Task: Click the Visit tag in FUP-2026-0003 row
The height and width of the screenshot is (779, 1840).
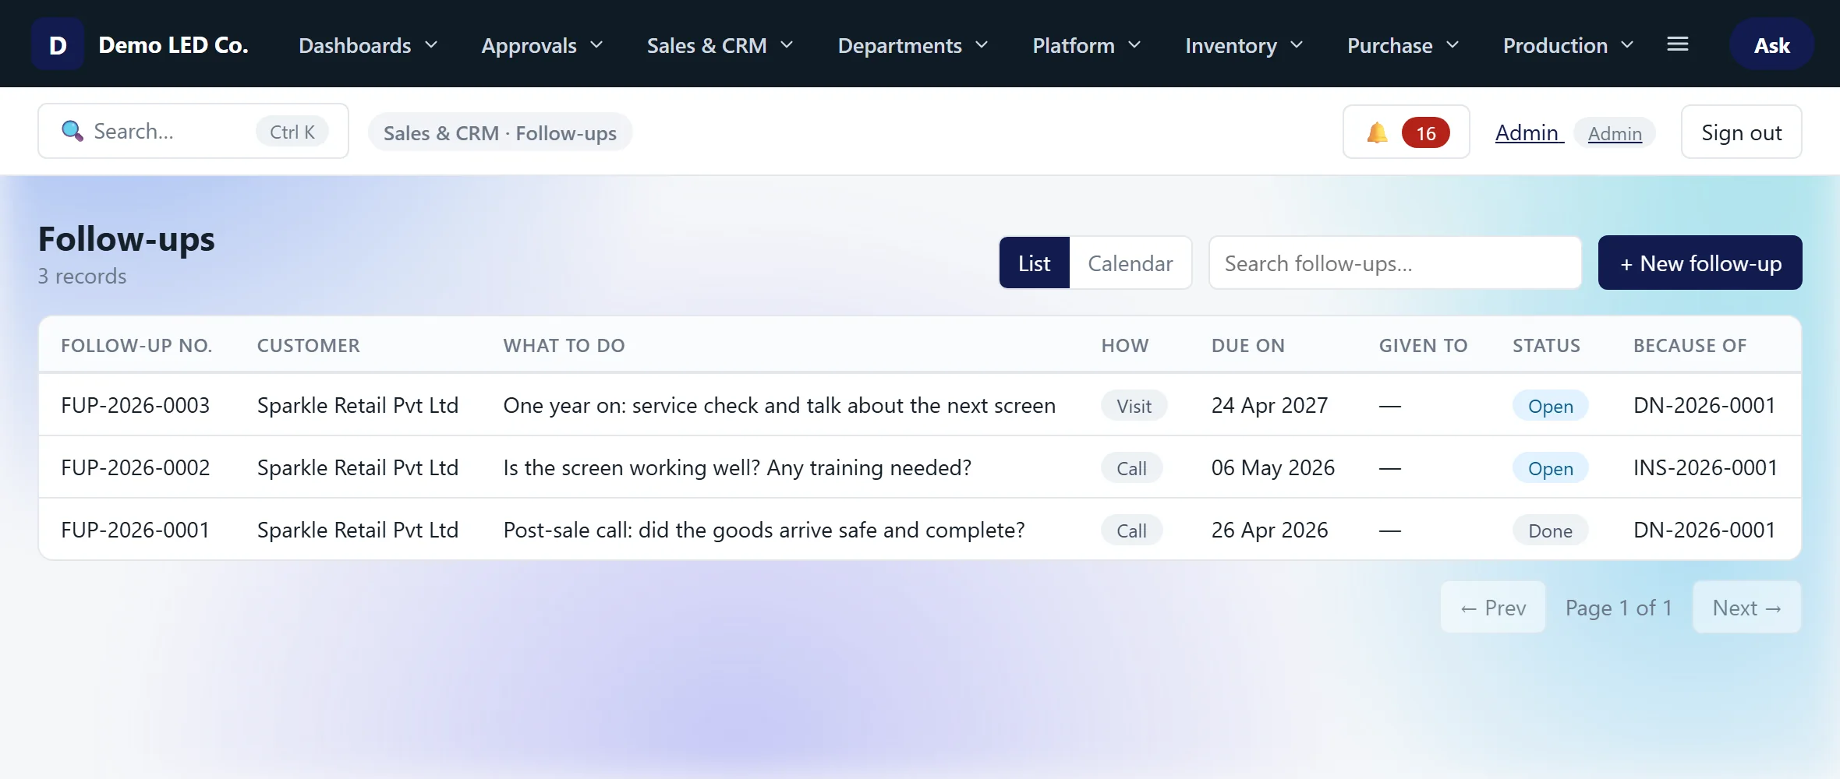Action: tap(1134, 405)
